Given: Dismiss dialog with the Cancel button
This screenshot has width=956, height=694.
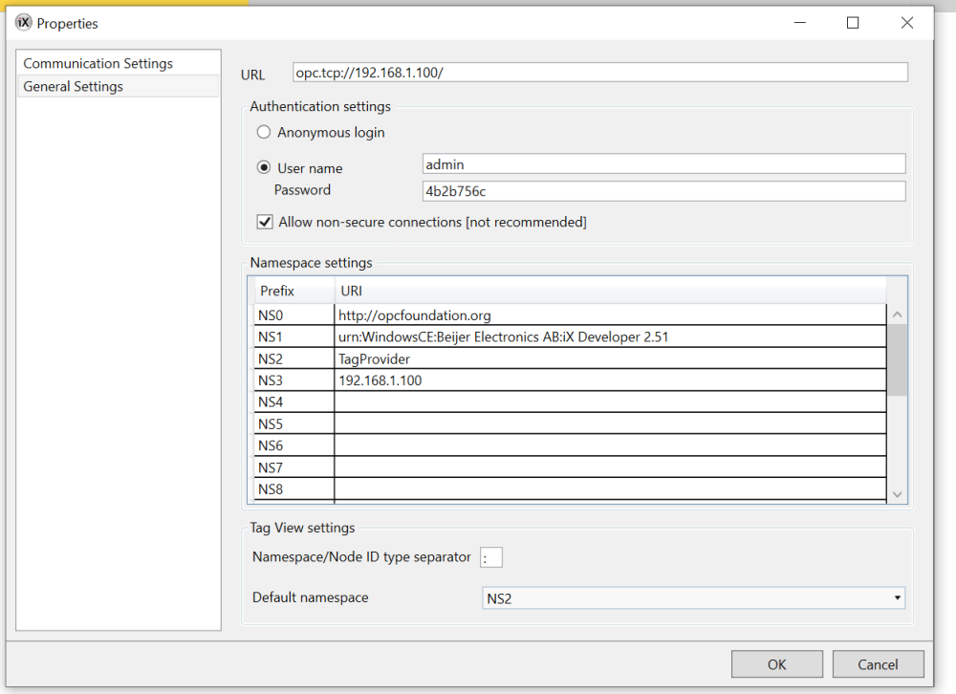Looking at the screenshot, I should [878, 663].
